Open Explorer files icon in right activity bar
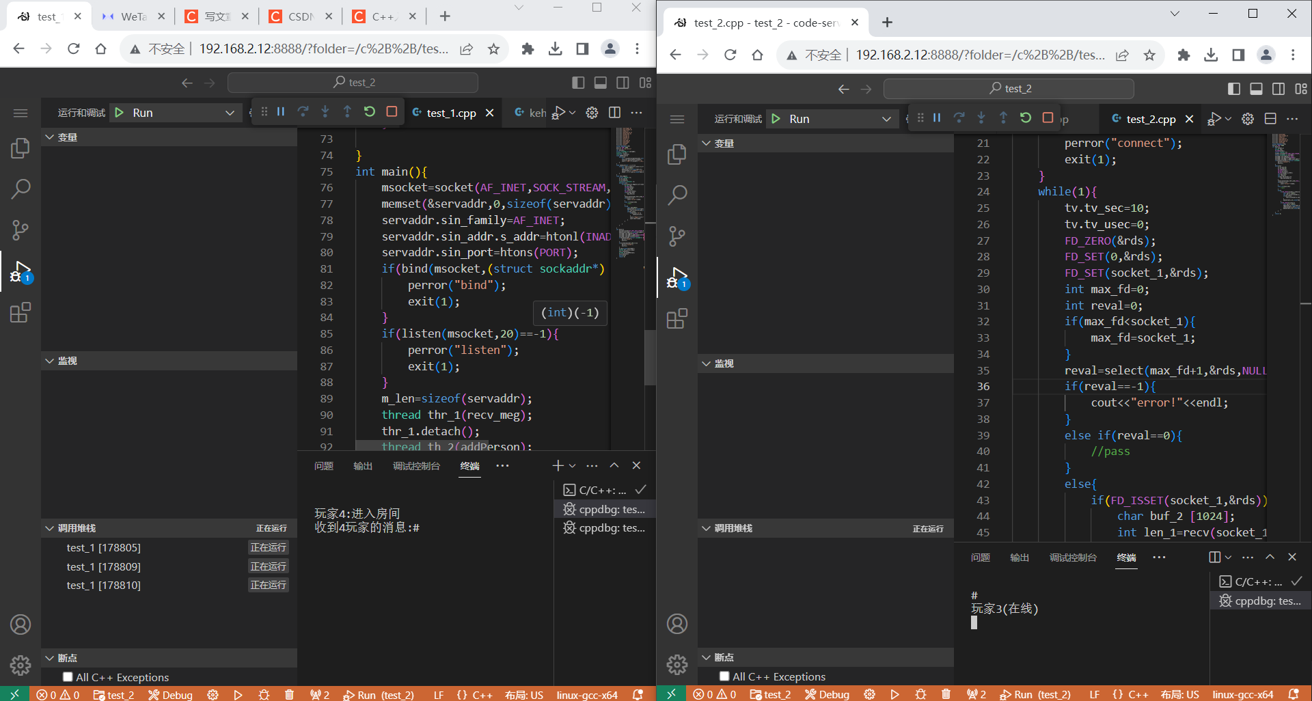This screenshot has height=701, width=1312. (x=676, y=154)
